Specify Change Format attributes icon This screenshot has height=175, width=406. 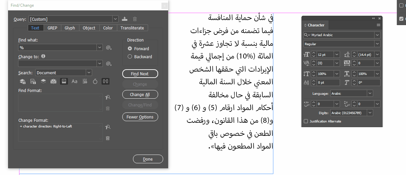coord(108,127)
